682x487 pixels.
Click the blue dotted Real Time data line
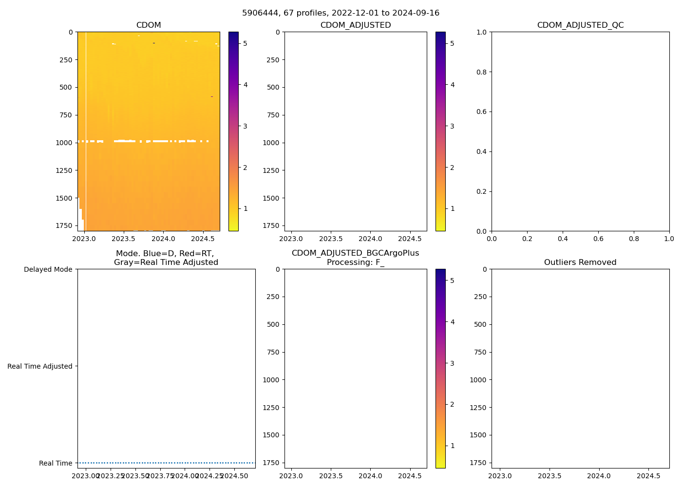166,463
